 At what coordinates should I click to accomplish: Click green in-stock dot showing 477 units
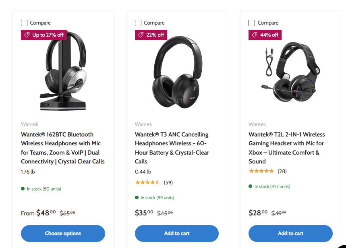(x=251, y=186)
